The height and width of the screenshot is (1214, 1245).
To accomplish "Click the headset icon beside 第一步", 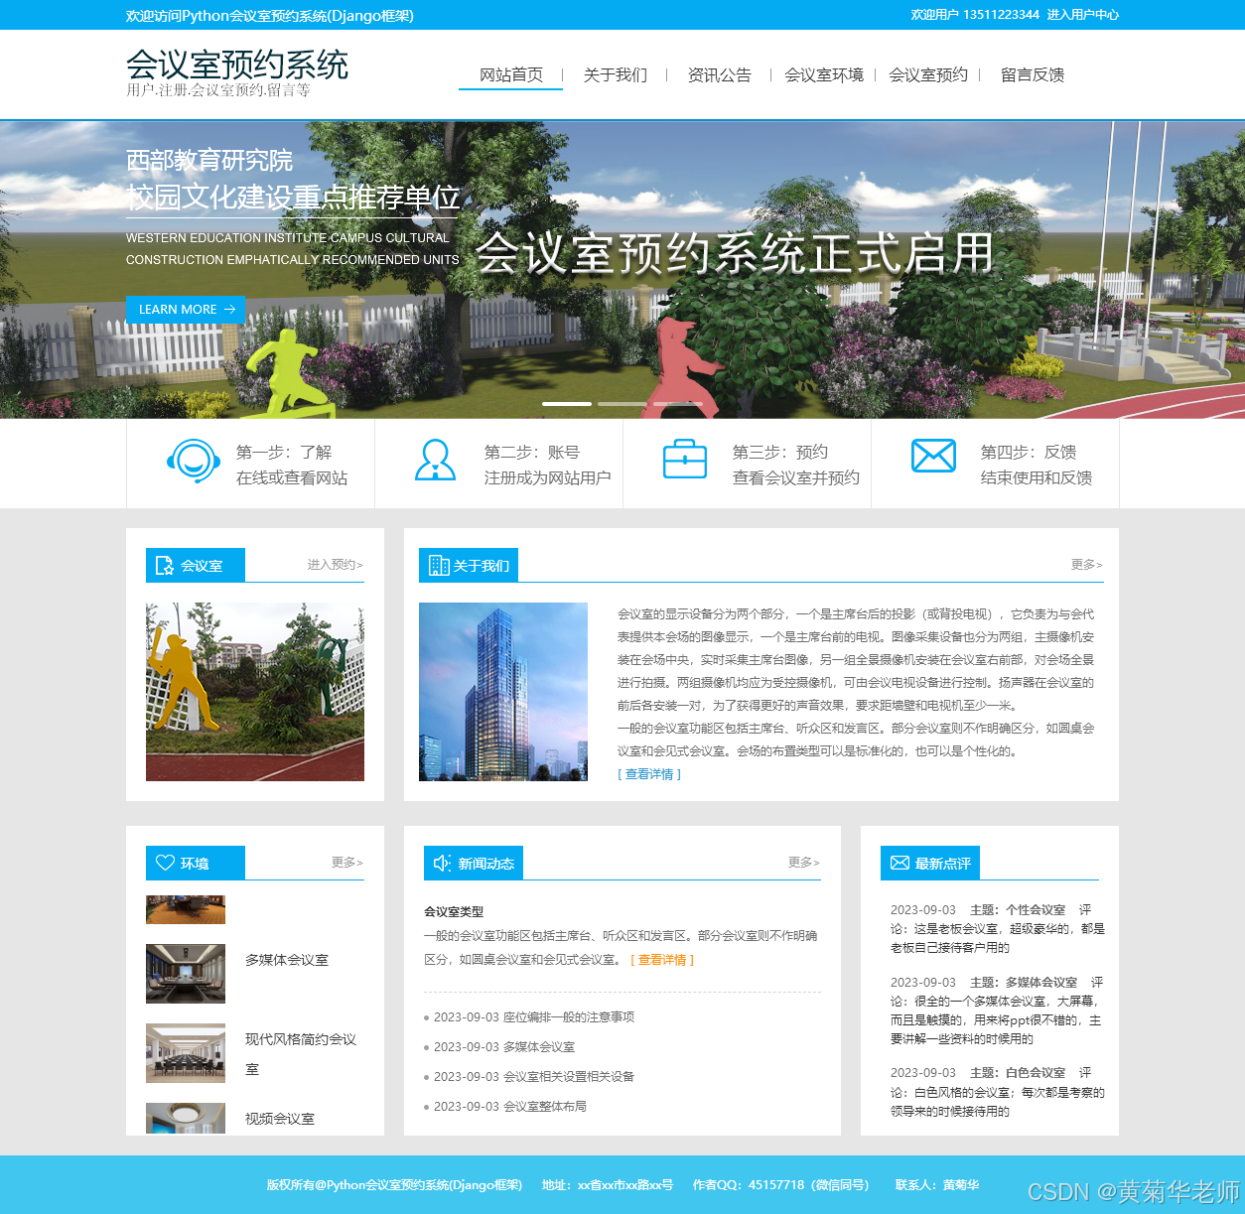I will pos(192,462).
